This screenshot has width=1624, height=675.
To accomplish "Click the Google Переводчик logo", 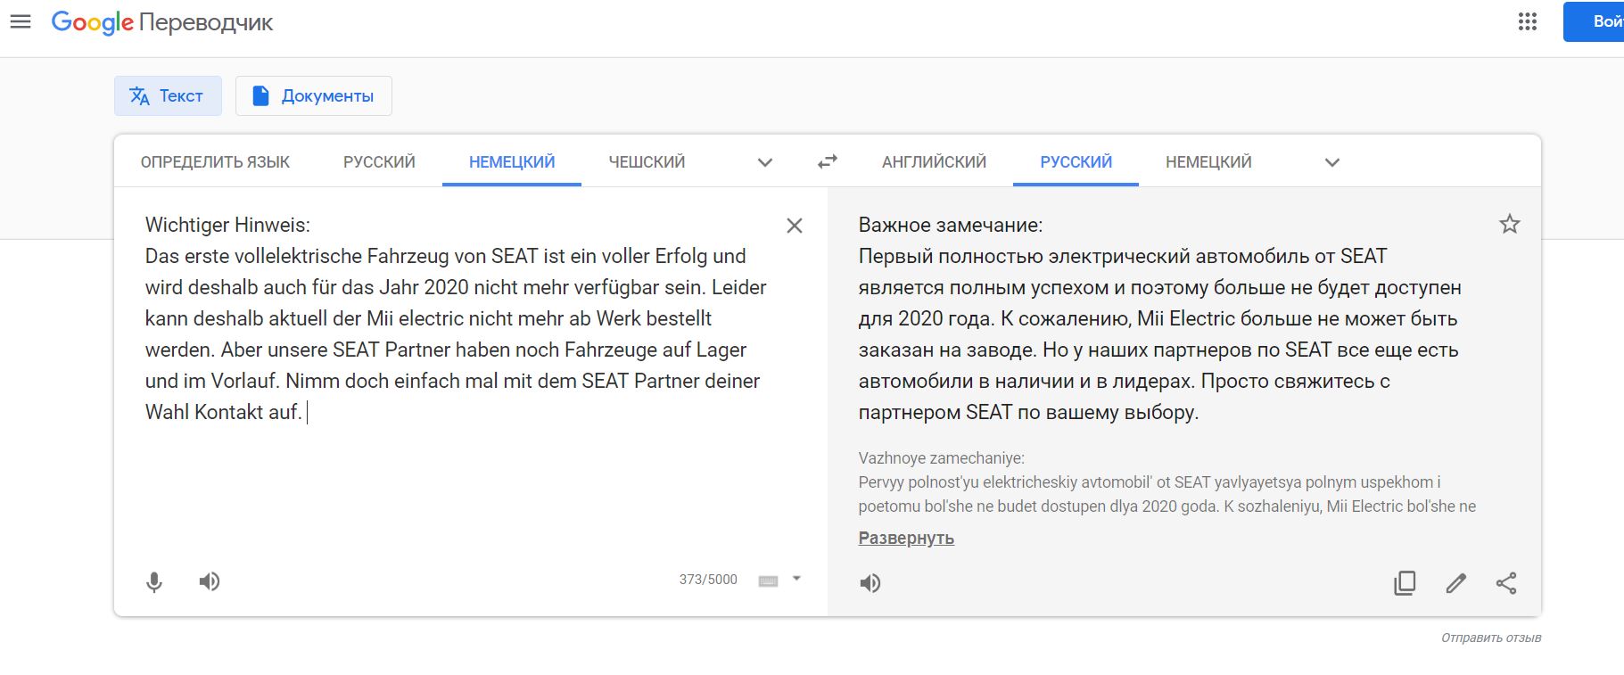I will point(162,22).
